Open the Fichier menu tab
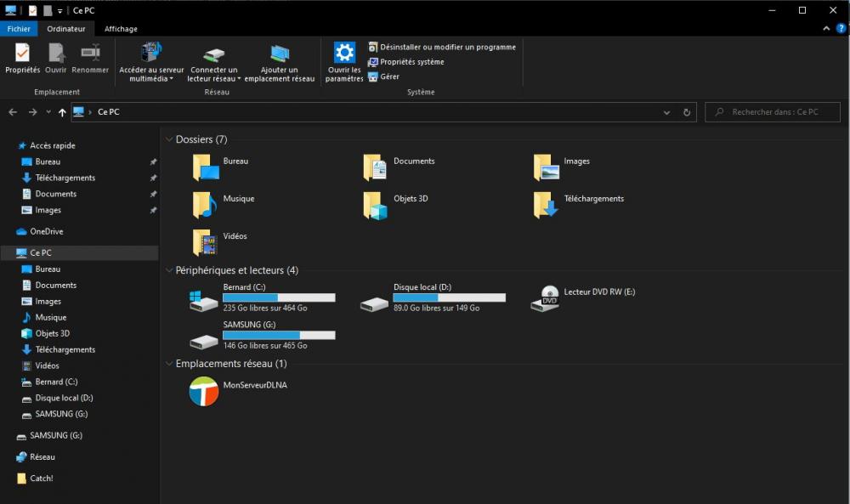850x504 pixels. 19,29
